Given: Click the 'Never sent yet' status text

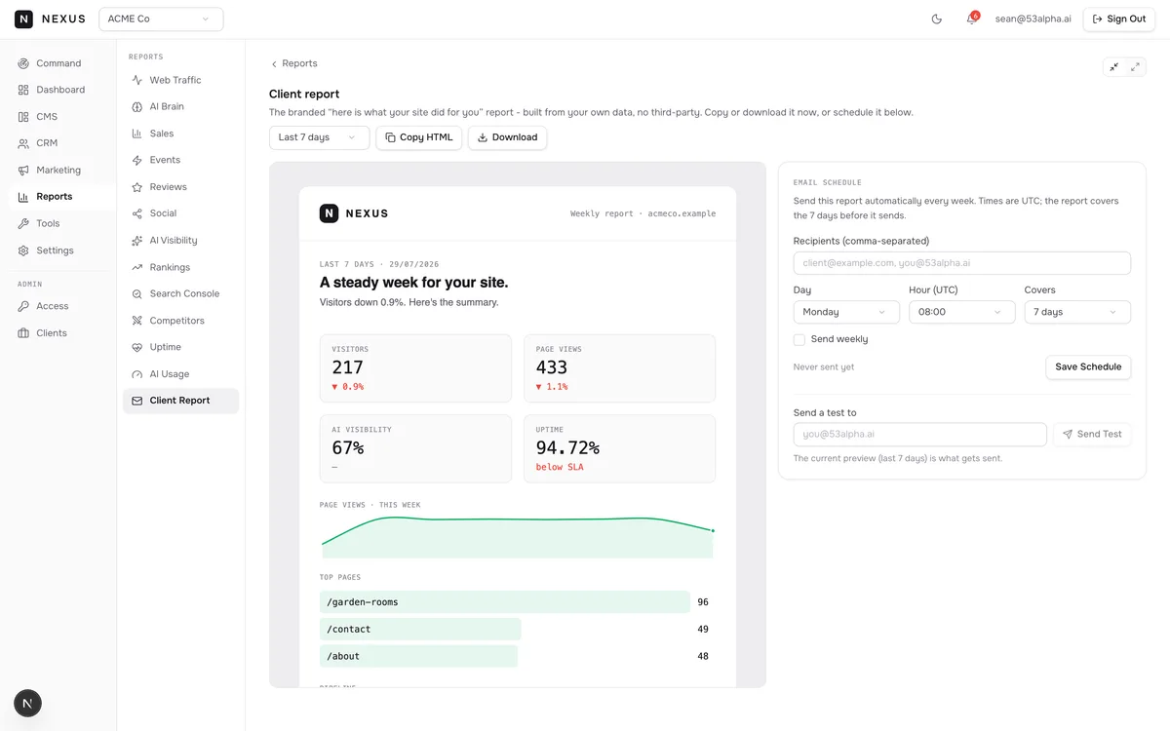Looking at the screenshot, I should point(824,367).
